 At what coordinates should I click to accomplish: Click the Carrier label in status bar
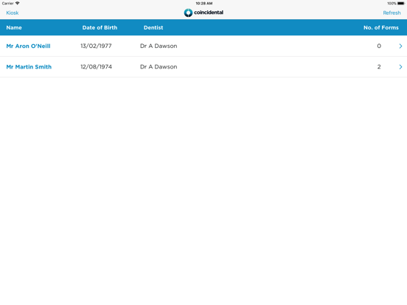pyautogui.click(x=8, y=4)
